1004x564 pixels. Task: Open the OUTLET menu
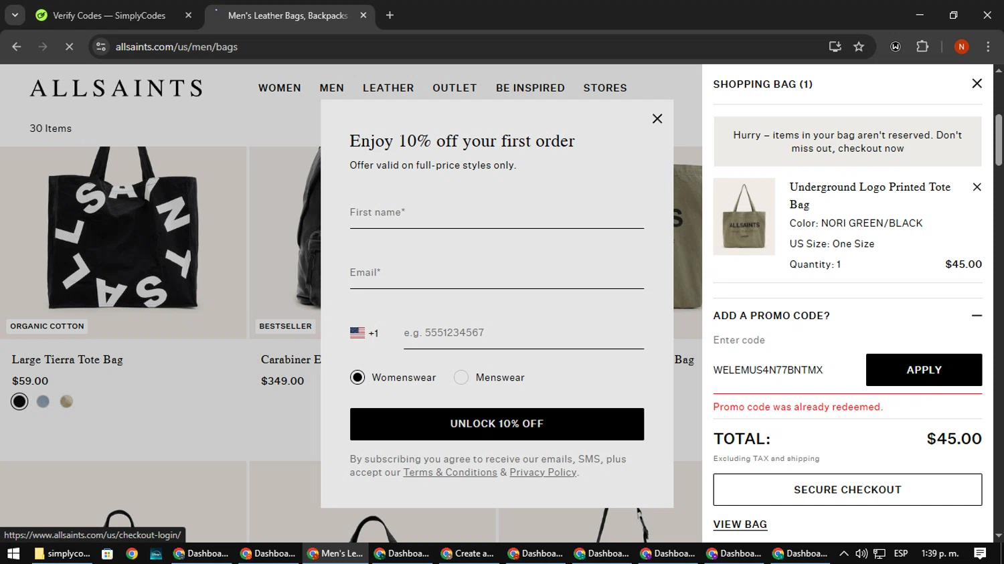click(x=454, y=88)
